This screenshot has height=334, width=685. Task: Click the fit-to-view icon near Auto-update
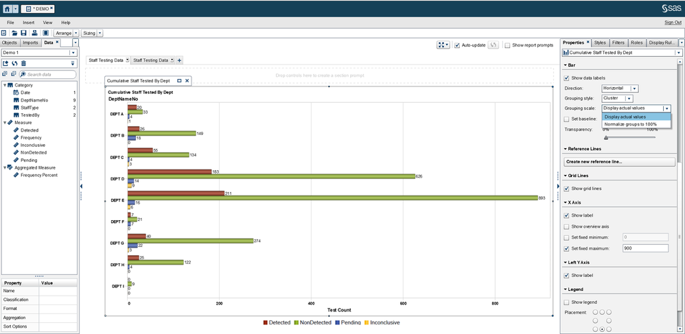443,45
